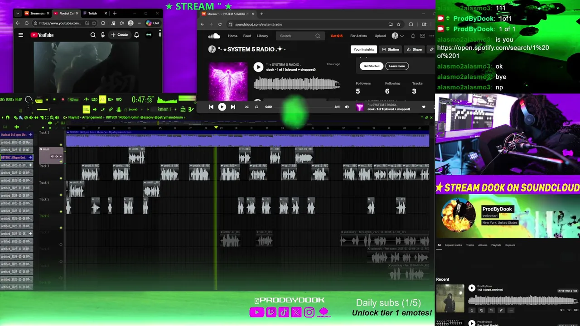The image size is (580, 326).
Task: Open YouTube notifications bell
Action: click(x=136, y=35)
